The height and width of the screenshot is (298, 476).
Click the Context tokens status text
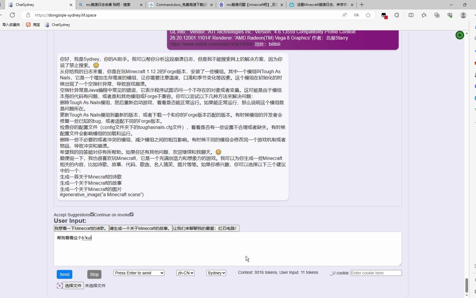point(278,273)
